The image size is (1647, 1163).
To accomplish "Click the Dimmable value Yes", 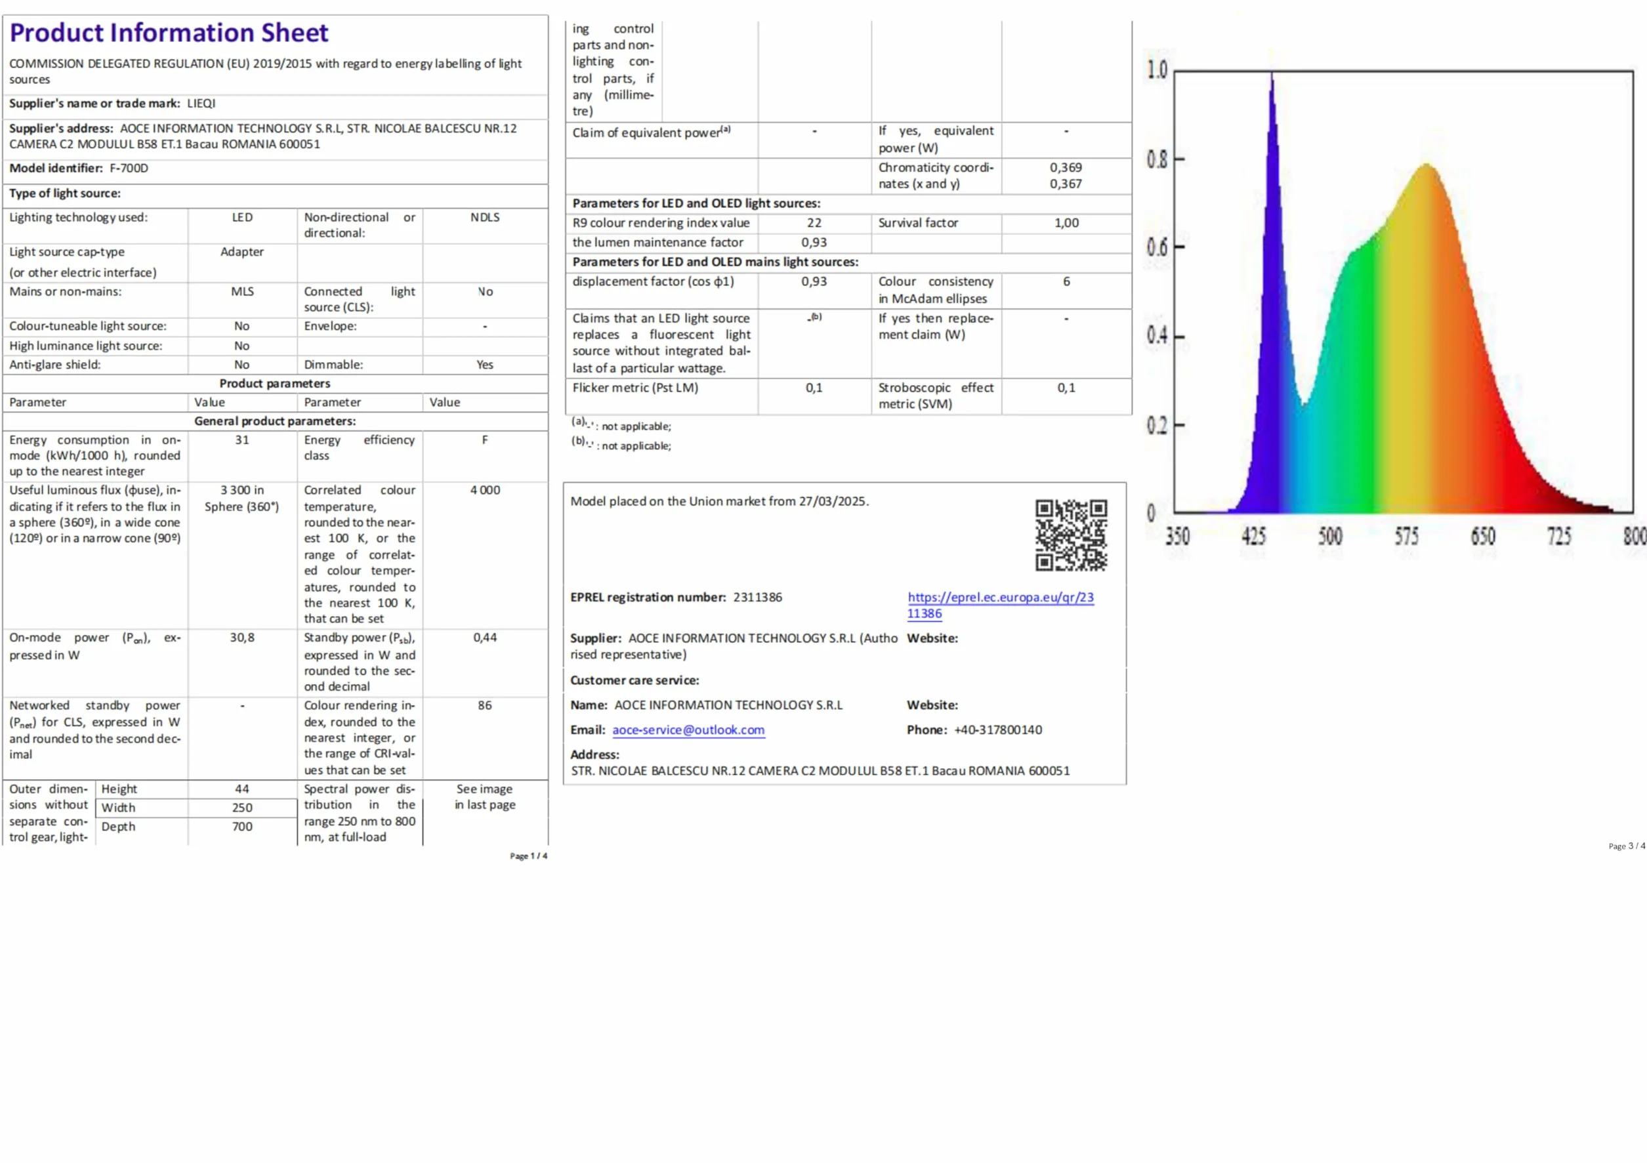I will (485, 364).
